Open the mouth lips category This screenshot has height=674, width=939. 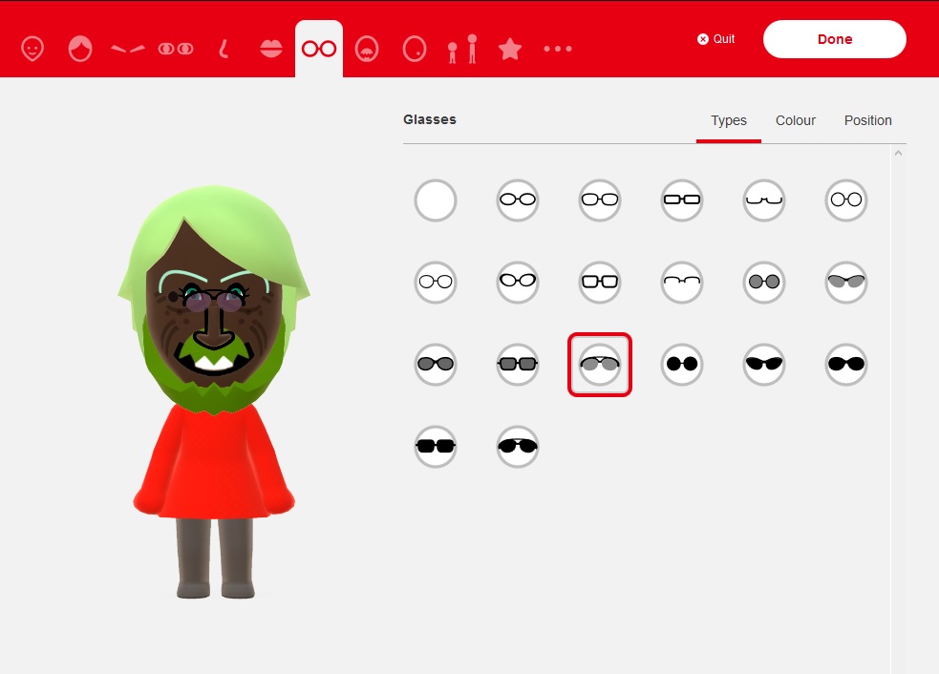(271, 49)
